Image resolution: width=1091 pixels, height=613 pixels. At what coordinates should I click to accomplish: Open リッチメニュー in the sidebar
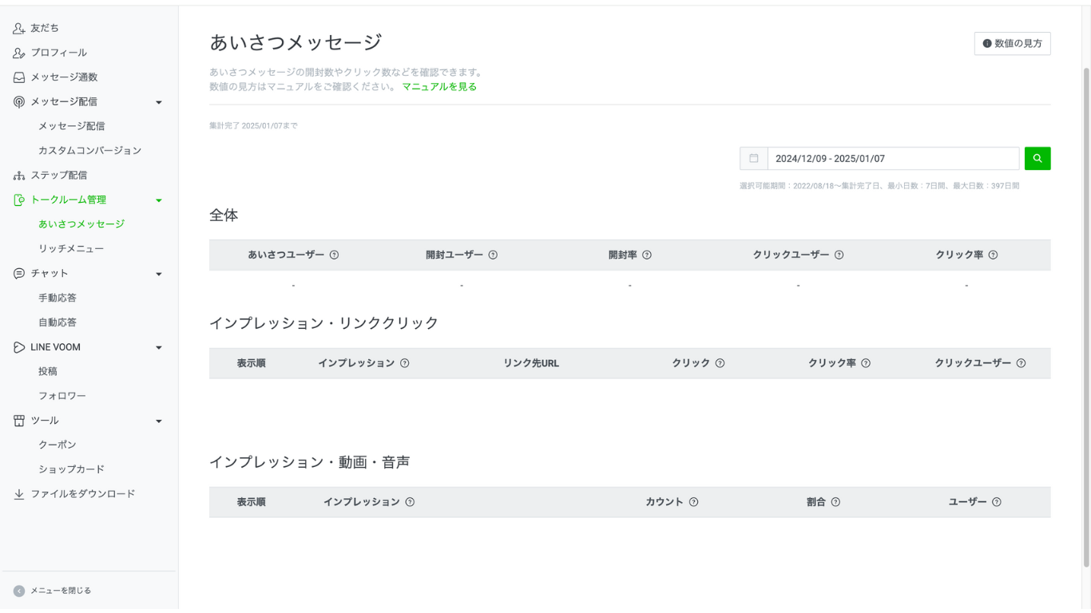click(71, 249)
